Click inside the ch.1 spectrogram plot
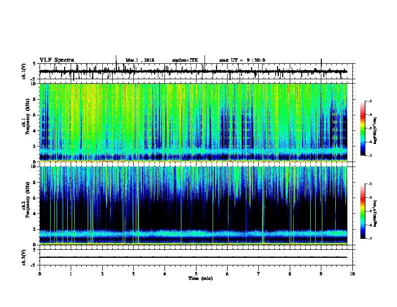397x307 pixels. 193,122
